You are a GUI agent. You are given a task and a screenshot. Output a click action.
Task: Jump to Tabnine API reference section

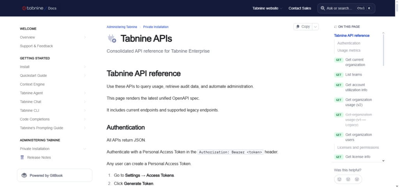pyautogui.click(x=352, y=36)
